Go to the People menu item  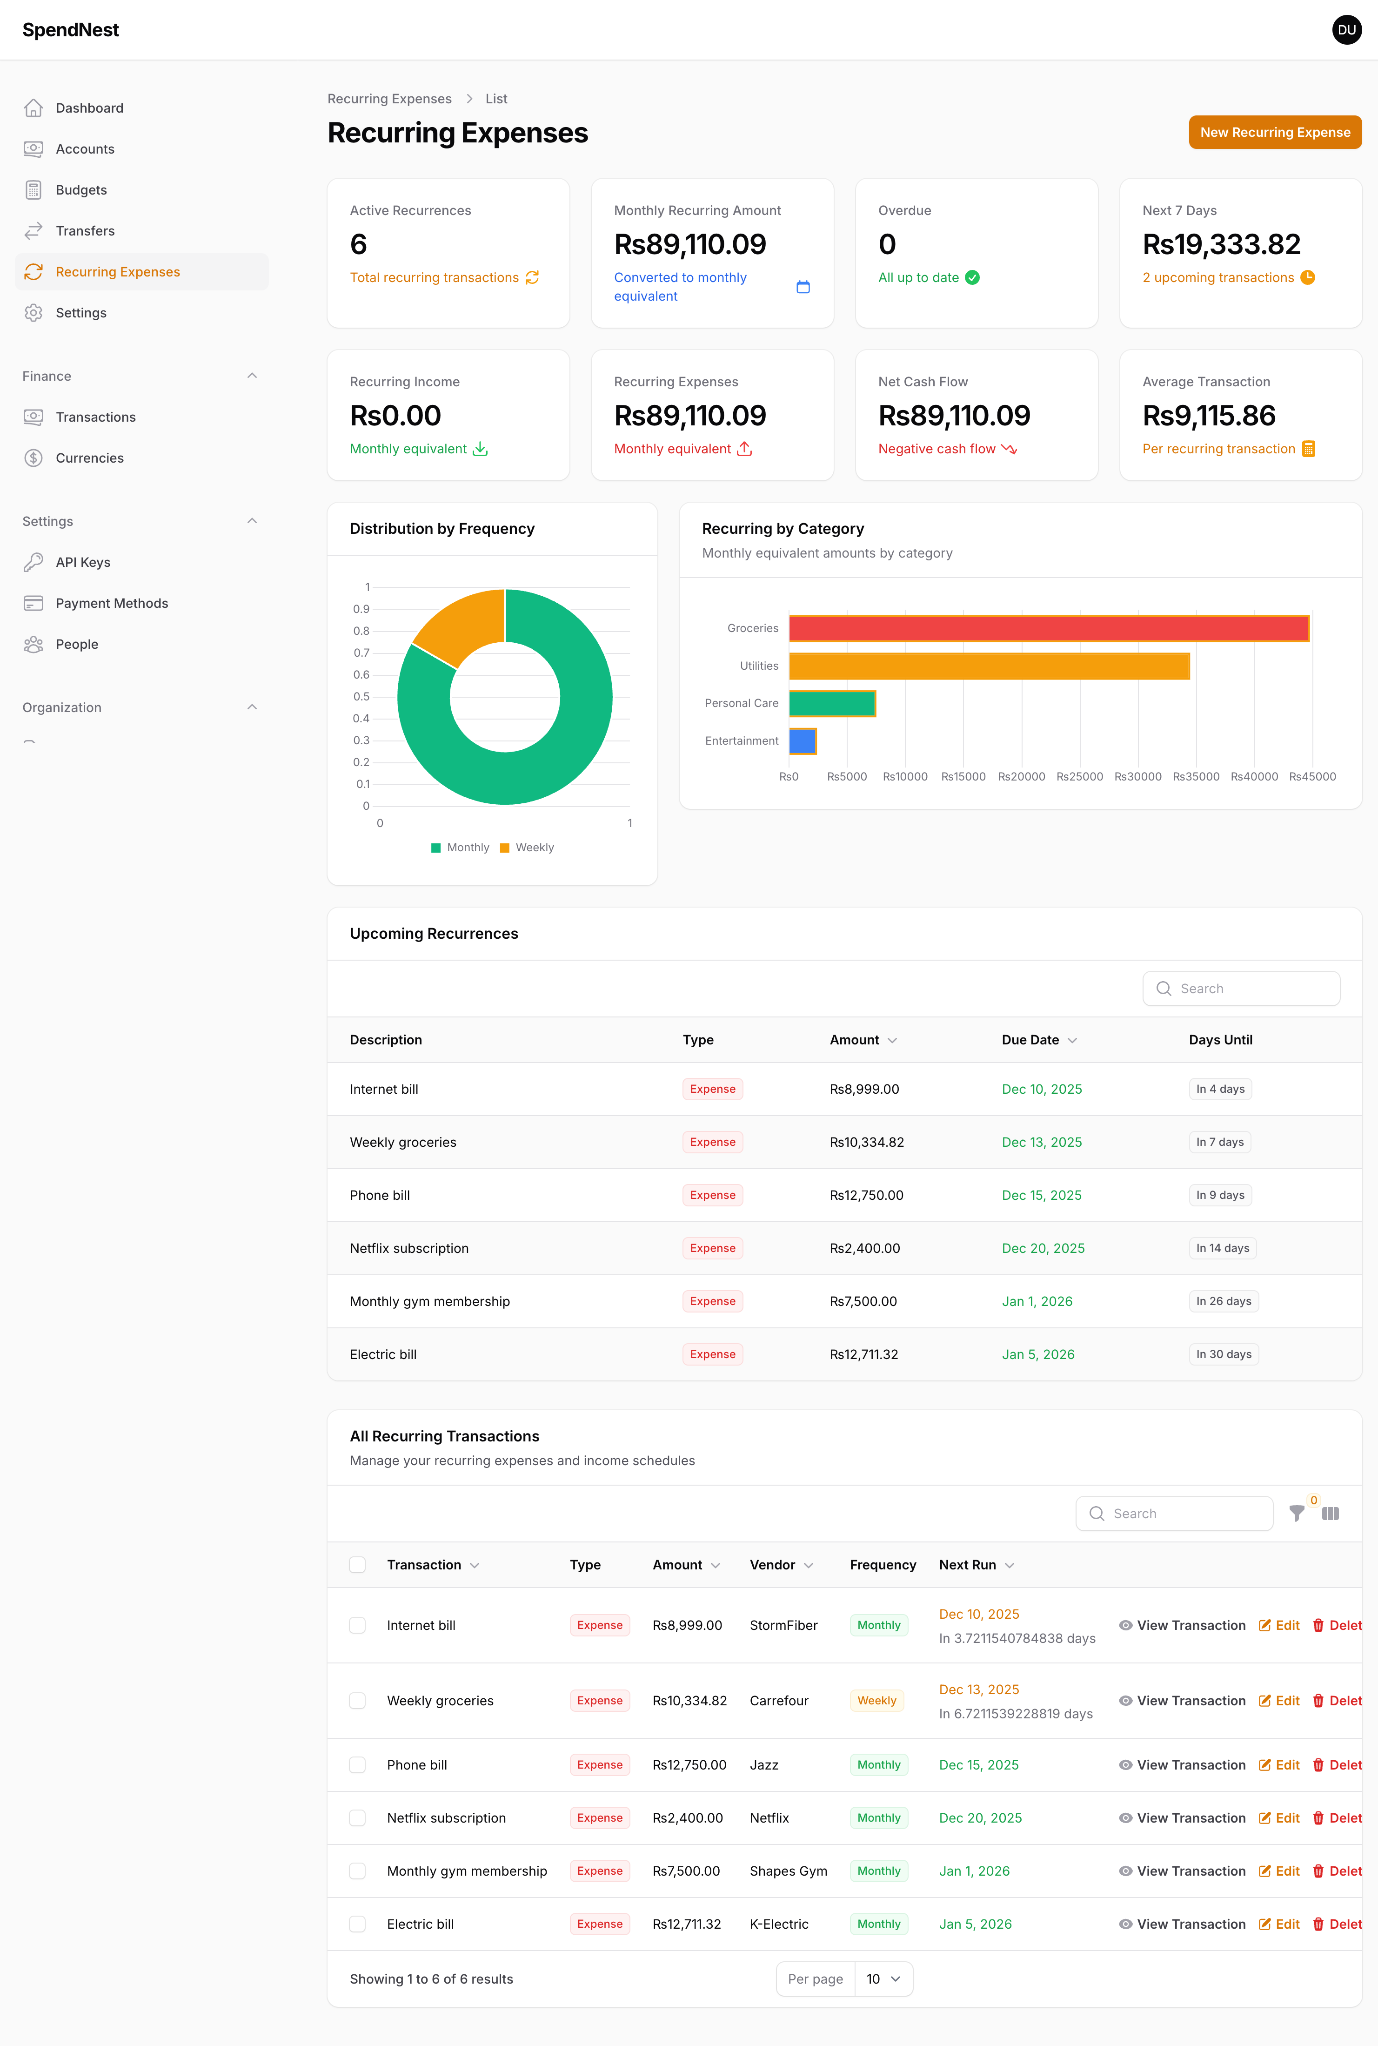click(x=76, y=645)
